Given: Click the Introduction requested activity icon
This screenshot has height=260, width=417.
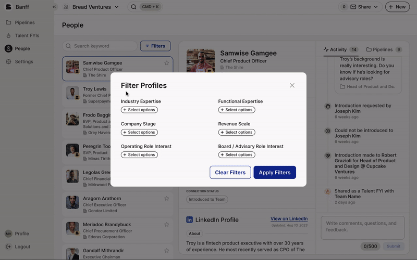Looking at the screenshot, I should point(328,106).
